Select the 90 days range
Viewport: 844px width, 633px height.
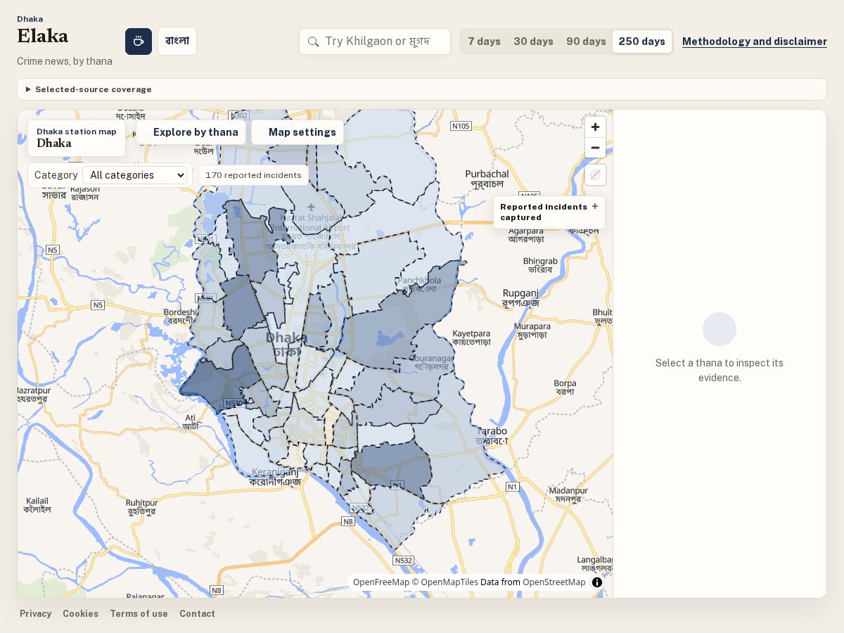pyautogui.click(x=586, y=41)
